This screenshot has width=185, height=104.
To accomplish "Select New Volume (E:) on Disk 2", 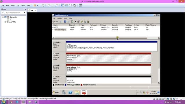I will (109, 69).
